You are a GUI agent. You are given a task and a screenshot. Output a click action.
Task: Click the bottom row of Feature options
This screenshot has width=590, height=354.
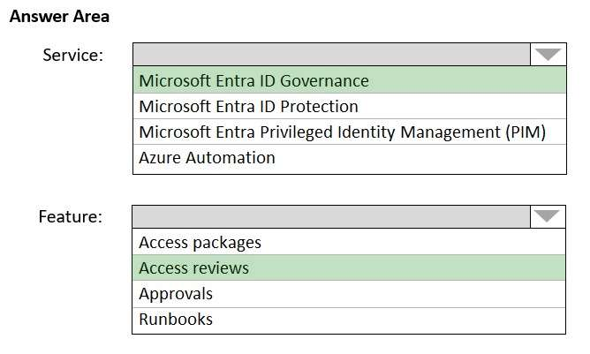click(349, 319)
